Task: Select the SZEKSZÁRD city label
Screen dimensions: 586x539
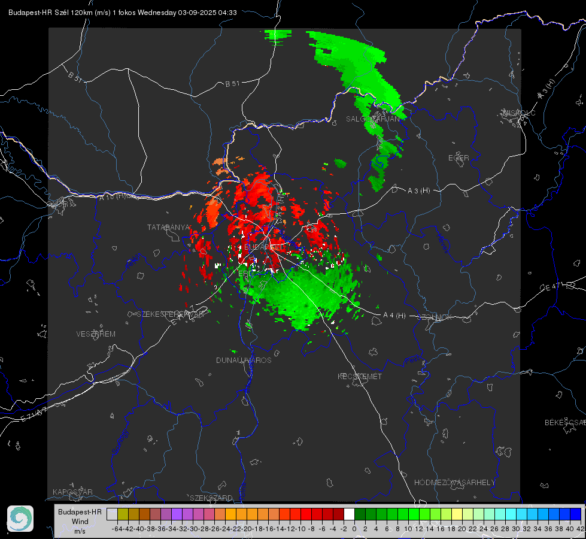Action: (211, 498)
